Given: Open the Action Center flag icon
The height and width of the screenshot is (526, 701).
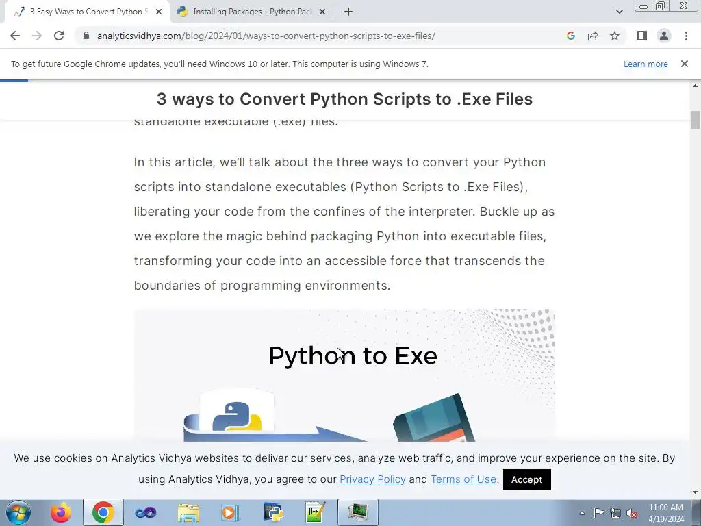Looking at the screenshot, I should pyautogui.click(x=598, y=513).
